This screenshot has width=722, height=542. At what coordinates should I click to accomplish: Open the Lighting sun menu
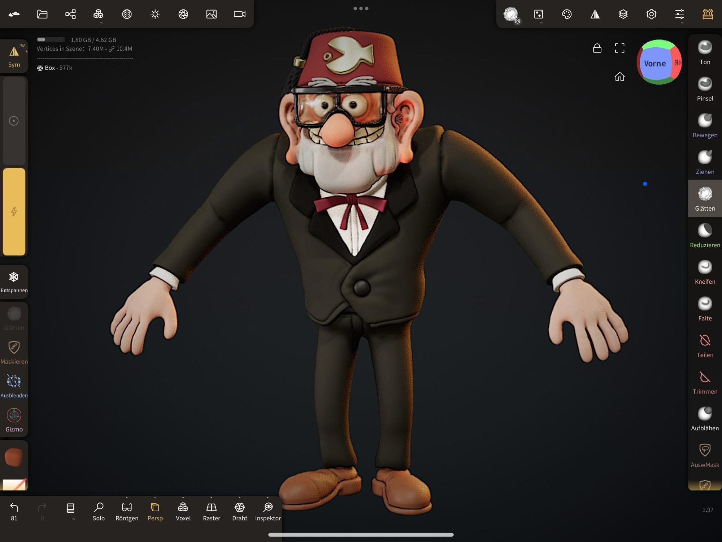[x=155, y=14]
